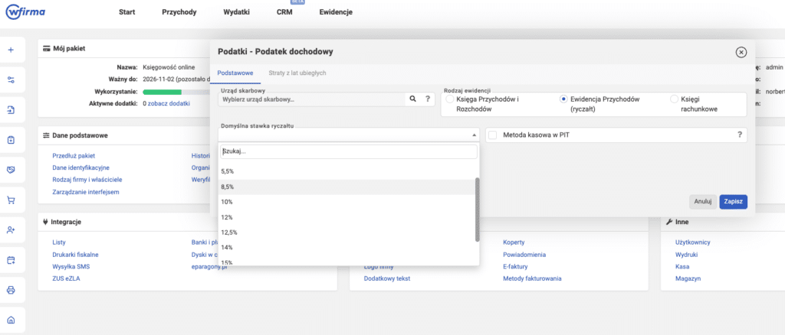
Task: Choose 8,5% from the rate list
Action: click(x=347, y=187)
